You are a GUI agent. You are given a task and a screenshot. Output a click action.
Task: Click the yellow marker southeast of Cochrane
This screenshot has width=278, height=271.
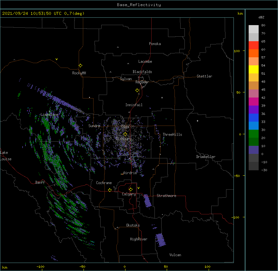(110, 190)
